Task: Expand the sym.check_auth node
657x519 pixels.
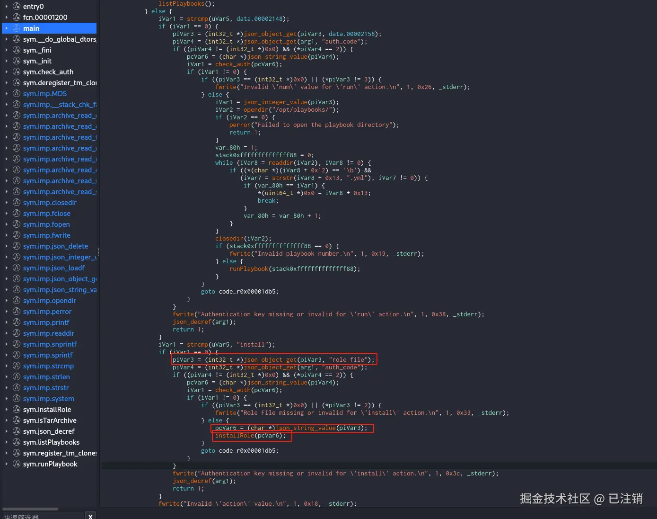Action: click(7, 72)
